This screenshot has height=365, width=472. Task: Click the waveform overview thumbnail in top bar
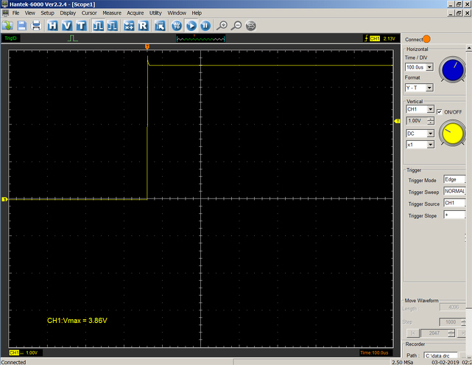[201, 38]
